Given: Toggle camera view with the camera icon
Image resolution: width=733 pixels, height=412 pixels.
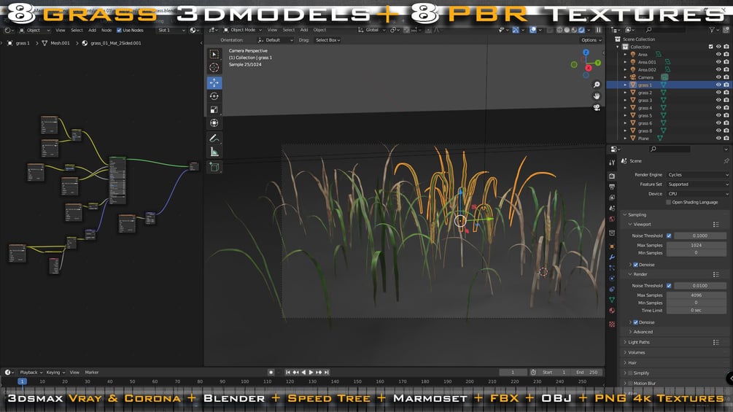Looking at the screenshot, I should click(597, 107).
